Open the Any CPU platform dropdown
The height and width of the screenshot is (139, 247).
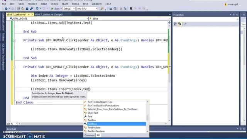coord(87,8)
